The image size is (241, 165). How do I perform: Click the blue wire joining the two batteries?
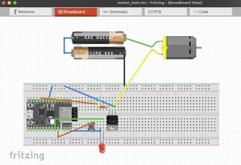tap(64, 45)
